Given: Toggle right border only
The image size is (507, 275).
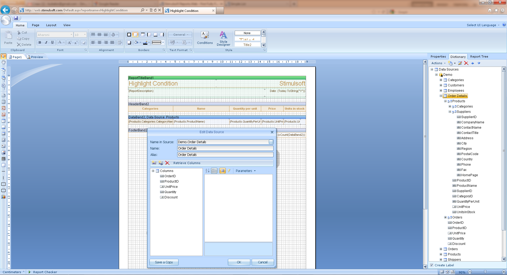Looking at the screenshot, I should click(x=162, y=35).
